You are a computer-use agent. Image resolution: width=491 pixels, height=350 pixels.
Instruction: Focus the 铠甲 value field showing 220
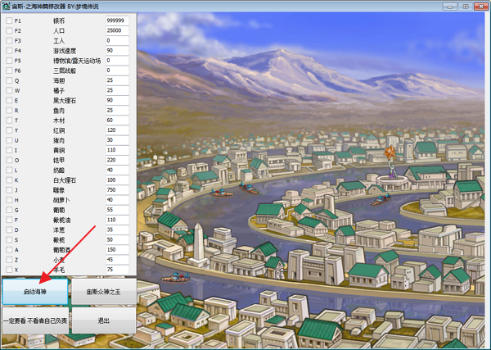coord(117,160)
